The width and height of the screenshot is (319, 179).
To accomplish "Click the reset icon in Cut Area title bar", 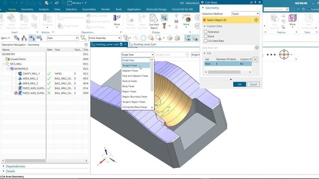I will 251,2.
